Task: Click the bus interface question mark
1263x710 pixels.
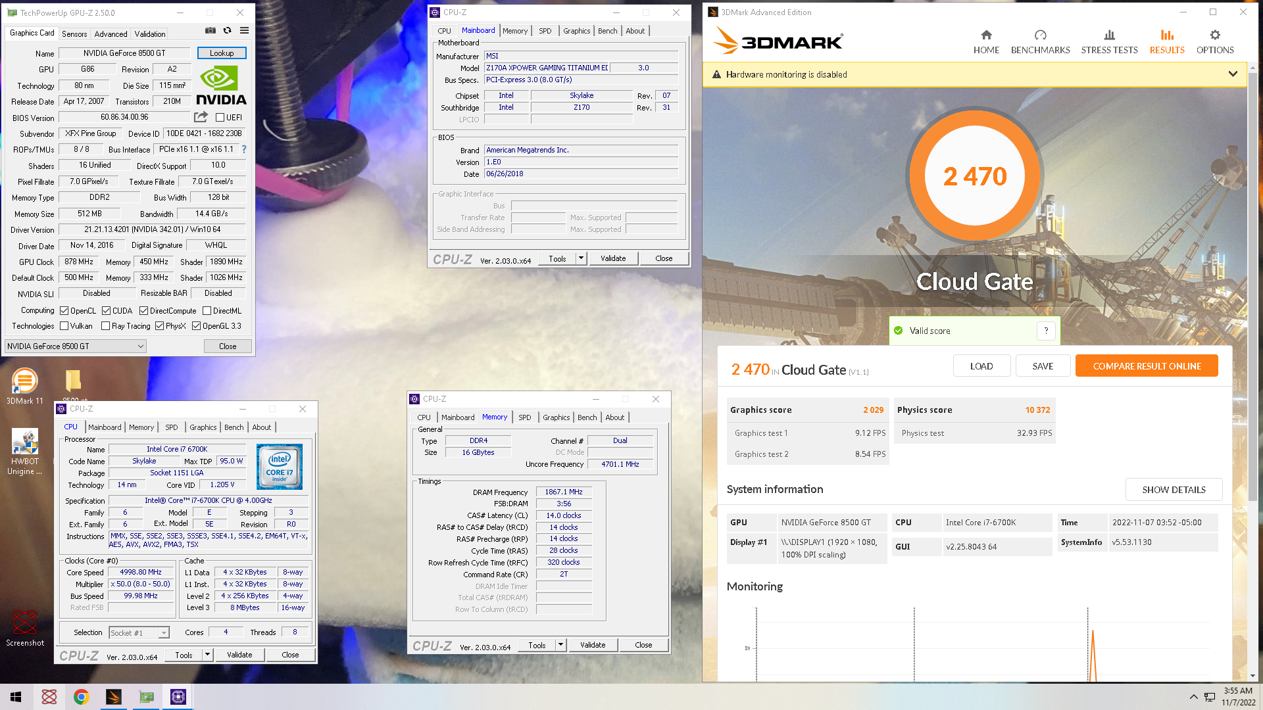Action: tap(244, 149)
